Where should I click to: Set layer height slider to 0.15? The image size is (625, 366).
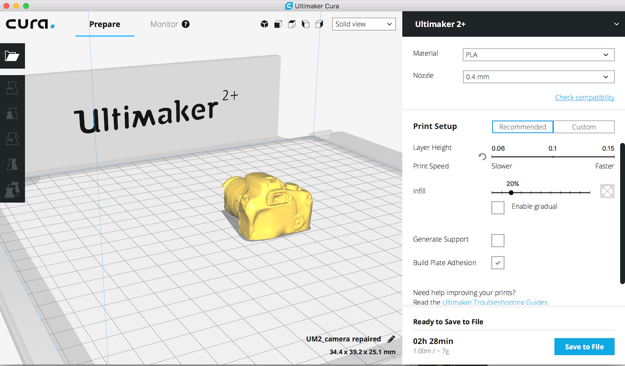613,157
